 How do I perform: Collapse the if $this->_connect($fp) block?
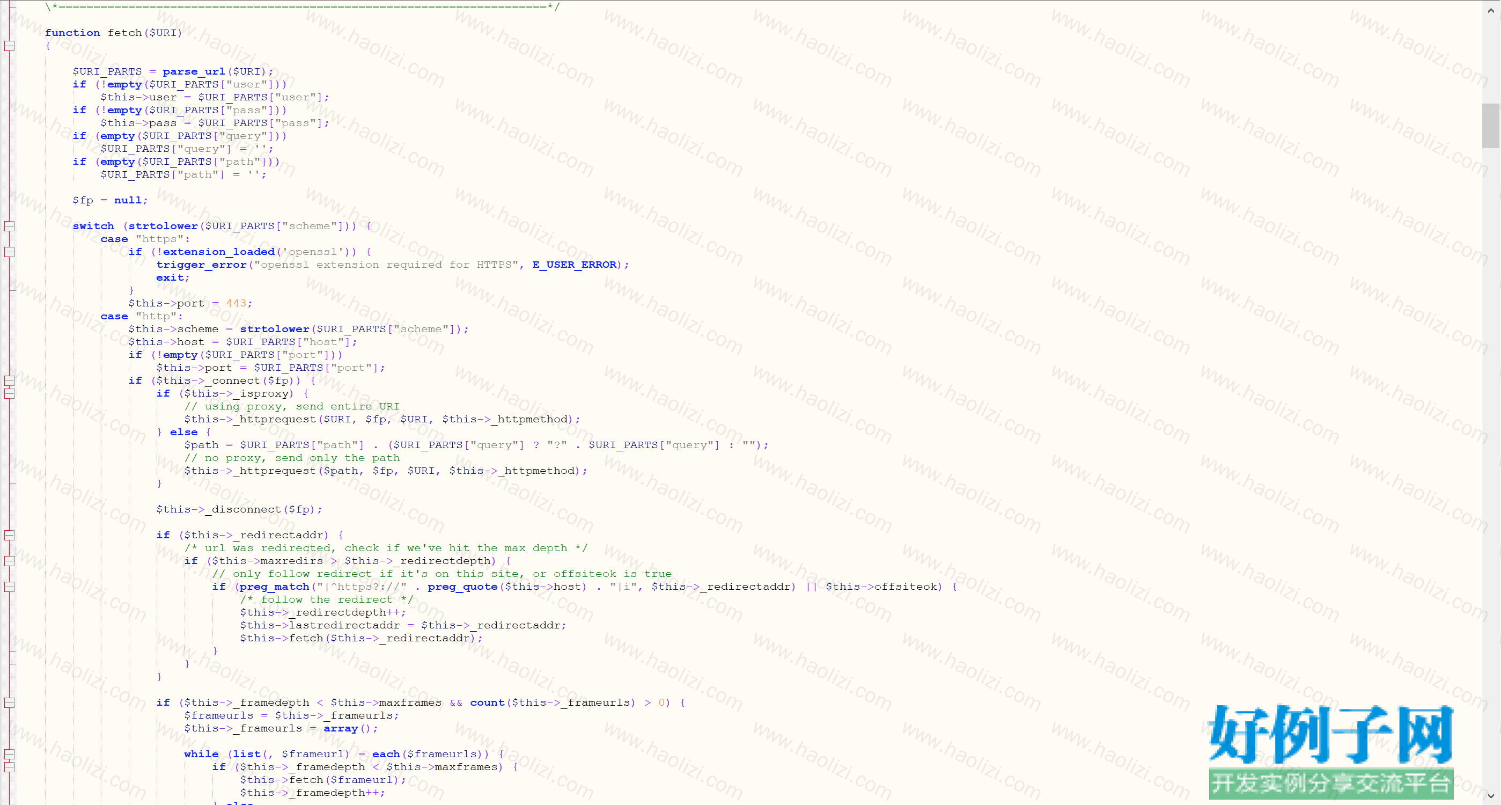coord(9,380)
